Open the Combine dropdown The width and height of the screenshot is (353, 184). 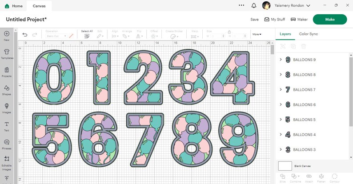point(295,178)
